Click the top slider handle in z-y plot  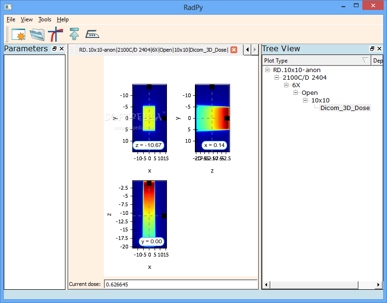212,87
